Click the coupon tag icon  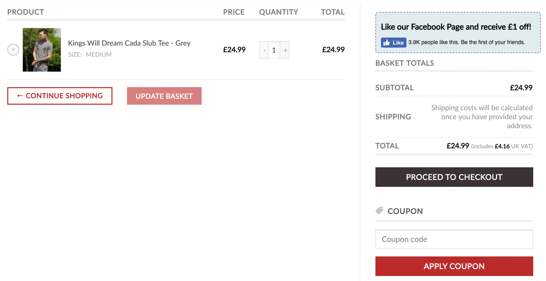(x=379, y=211)
